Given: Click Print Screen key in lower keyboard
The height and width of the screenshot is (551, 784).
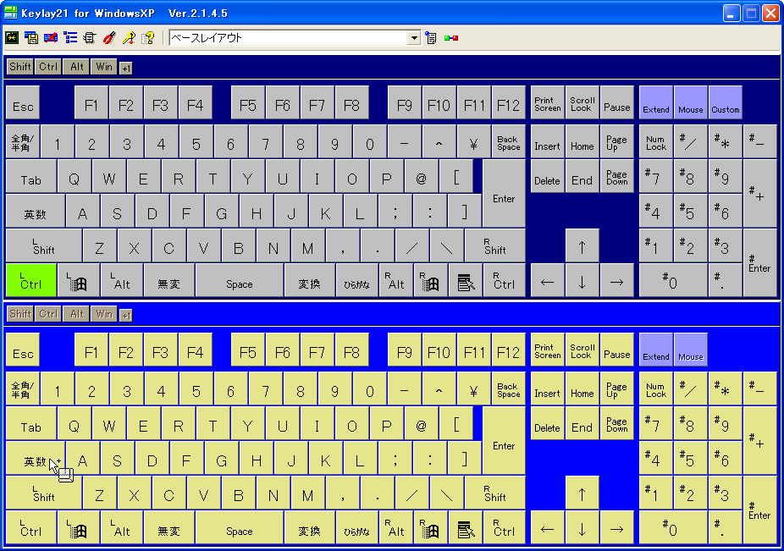Looking at the screenshot, I should (x=548, y=350).
